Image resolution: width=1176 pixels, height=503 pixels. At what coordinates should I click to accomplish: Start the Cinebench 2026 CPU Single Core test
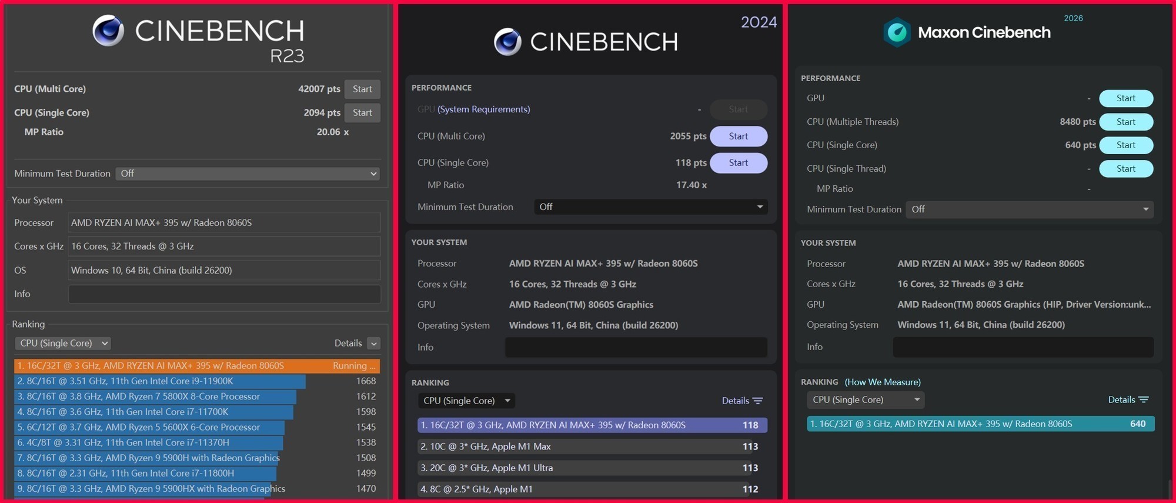(x=1126, y=145)
